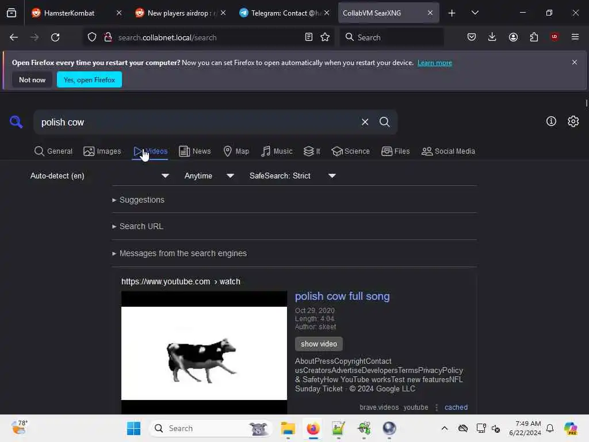
Task: Select the Map search category
Action: (236, 151)
